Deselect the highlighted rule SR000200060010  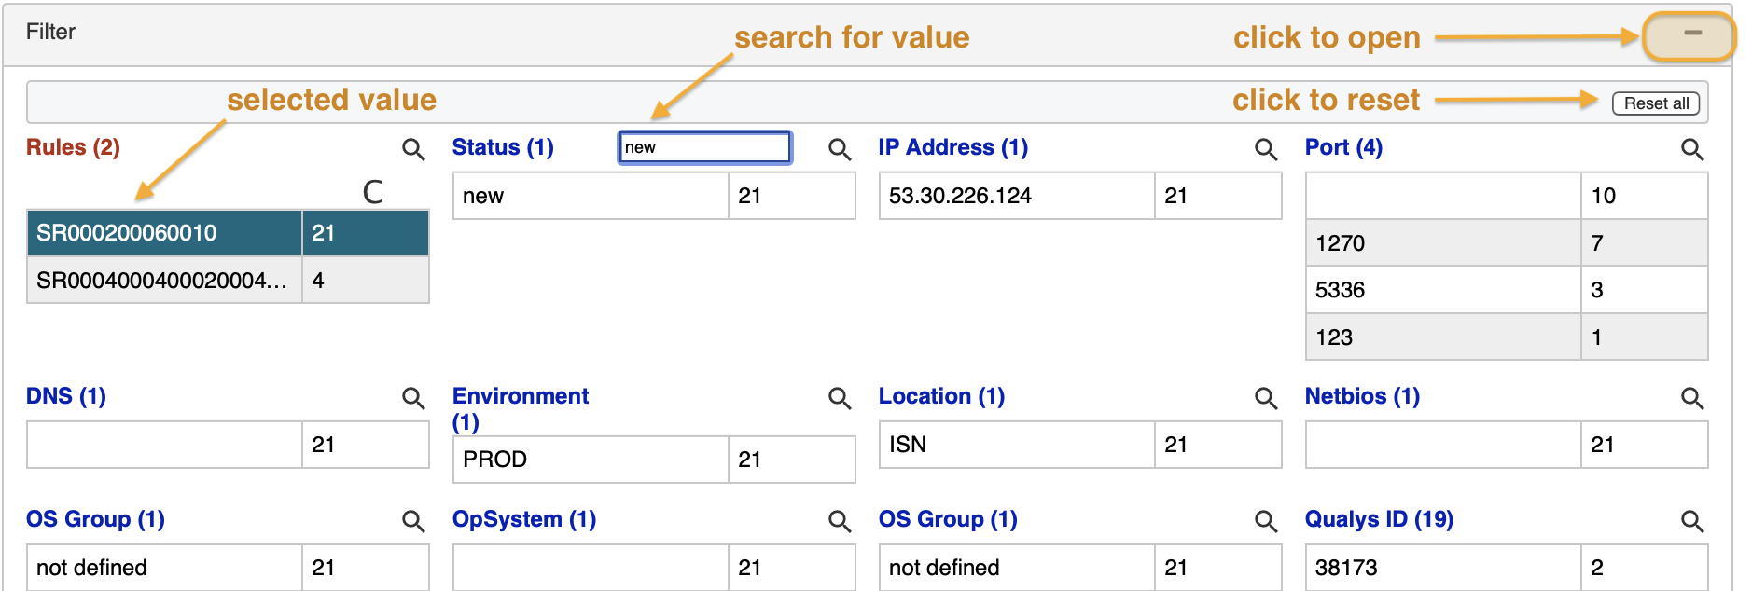point(164,233)
